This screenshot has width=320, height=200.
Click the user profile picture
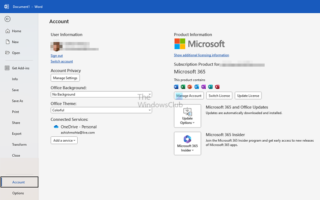click(57, 46)
